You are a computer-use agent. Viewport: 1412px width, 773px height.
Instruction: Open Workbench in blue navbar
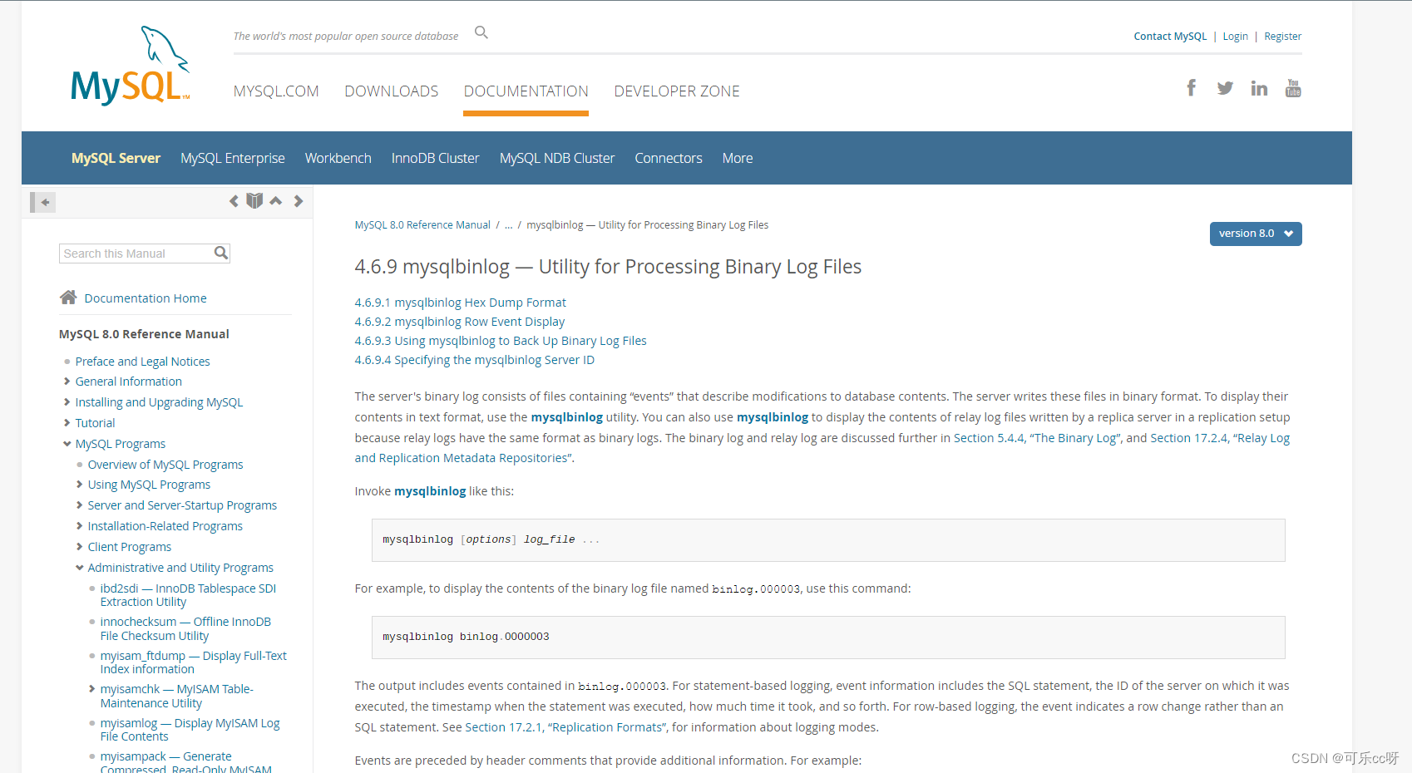338,158
